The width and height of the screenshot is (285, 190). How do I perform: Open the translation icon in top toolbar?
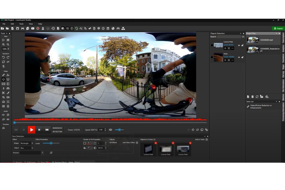coord(85,28)
